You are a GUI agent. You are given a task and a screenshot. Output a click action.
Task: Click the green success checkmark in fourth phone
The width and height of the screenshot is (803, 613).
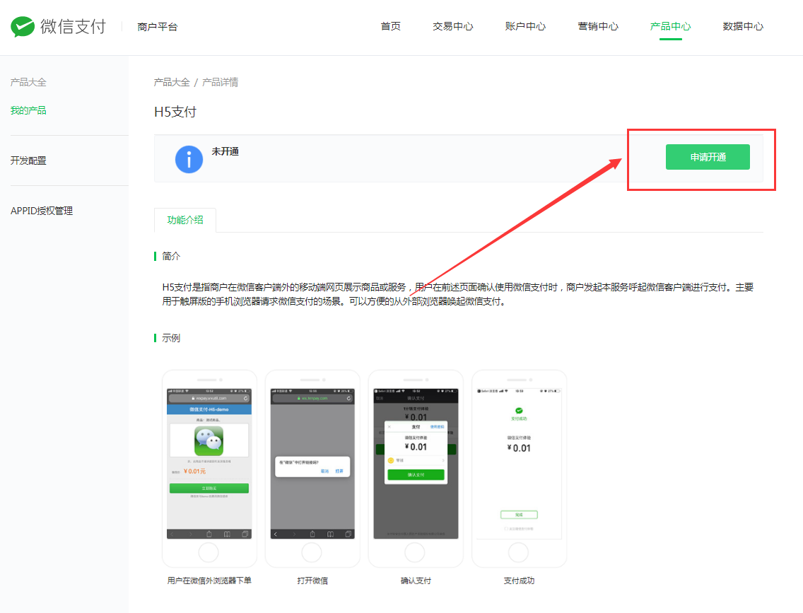(519, 411)
